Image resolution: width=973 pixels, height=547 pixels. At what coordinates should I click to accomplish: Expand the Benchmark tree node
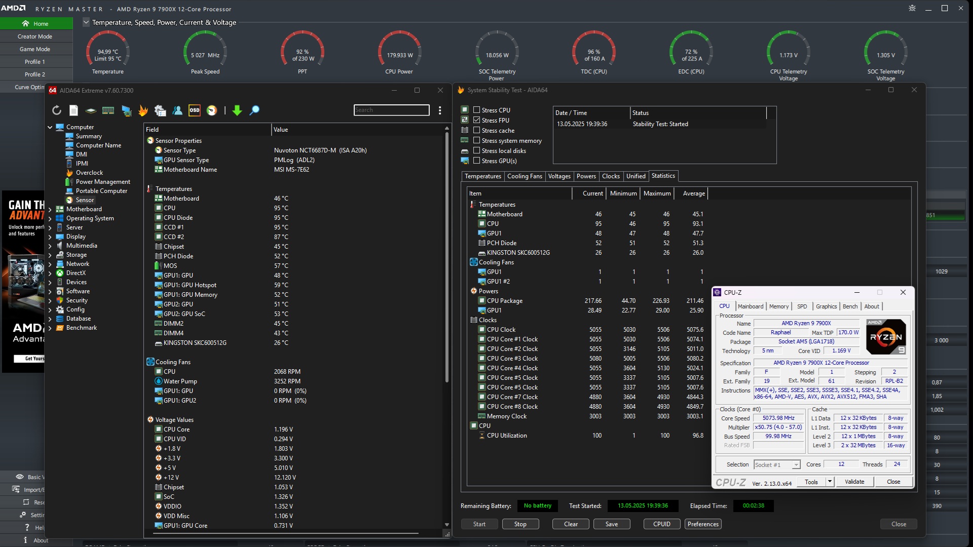pos(50,328)
